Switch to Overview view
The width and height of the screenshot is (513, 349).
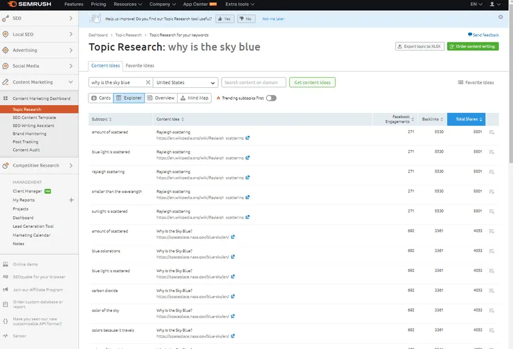click(161, 98)
